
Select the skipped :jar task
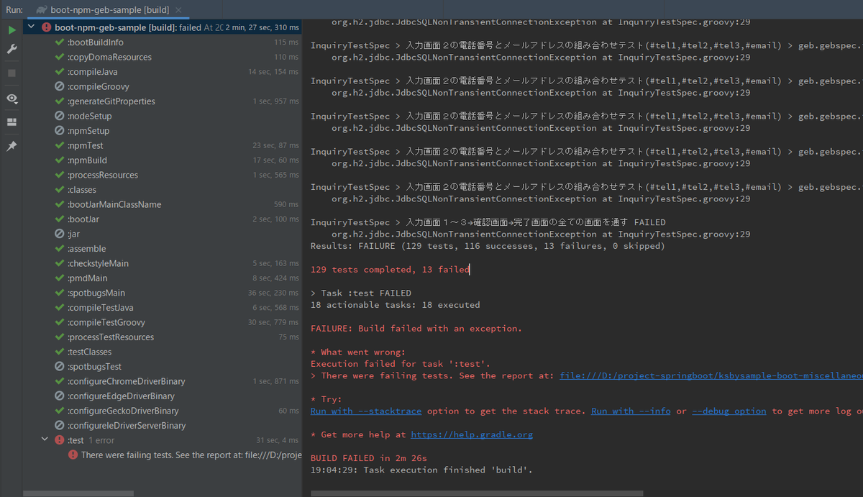pyautogui.click(x=162, y=234)
